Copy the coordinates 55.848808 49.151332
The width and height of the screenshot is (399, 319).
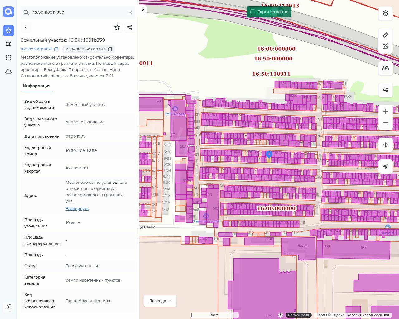[110, 49]
